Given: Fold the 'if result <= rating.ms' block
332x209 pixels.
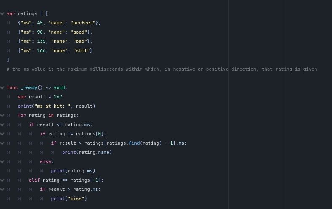Looking at the screenshot, I should [3, 124].
